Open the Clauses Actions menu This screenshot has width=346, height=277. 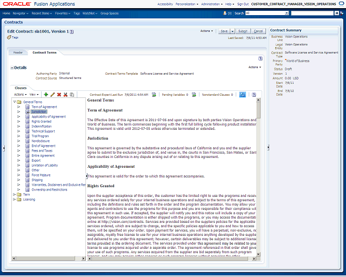[x=21, y=94]
